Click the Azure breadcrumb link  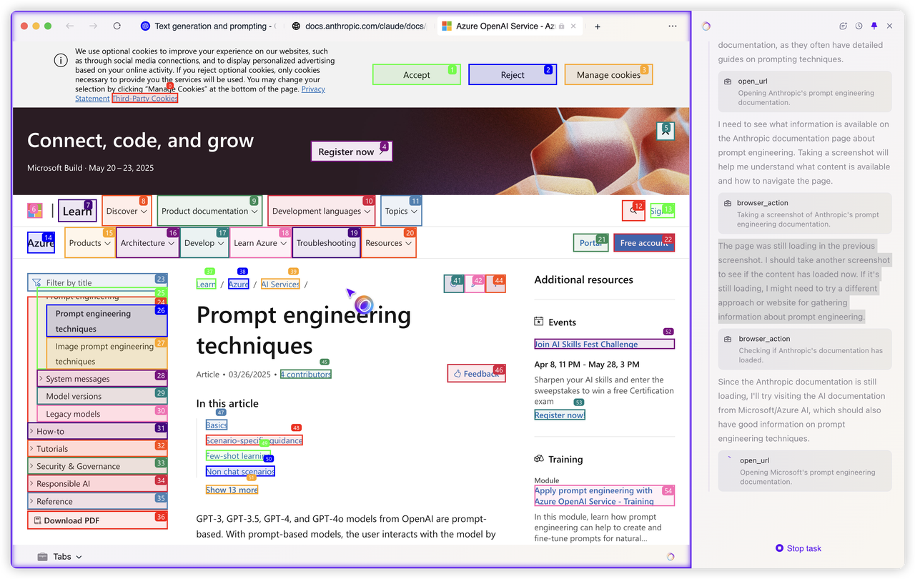coord(238,284)
